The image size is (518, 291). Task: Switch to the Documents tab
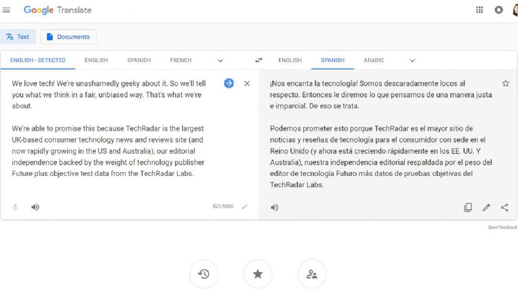[68, 37]
